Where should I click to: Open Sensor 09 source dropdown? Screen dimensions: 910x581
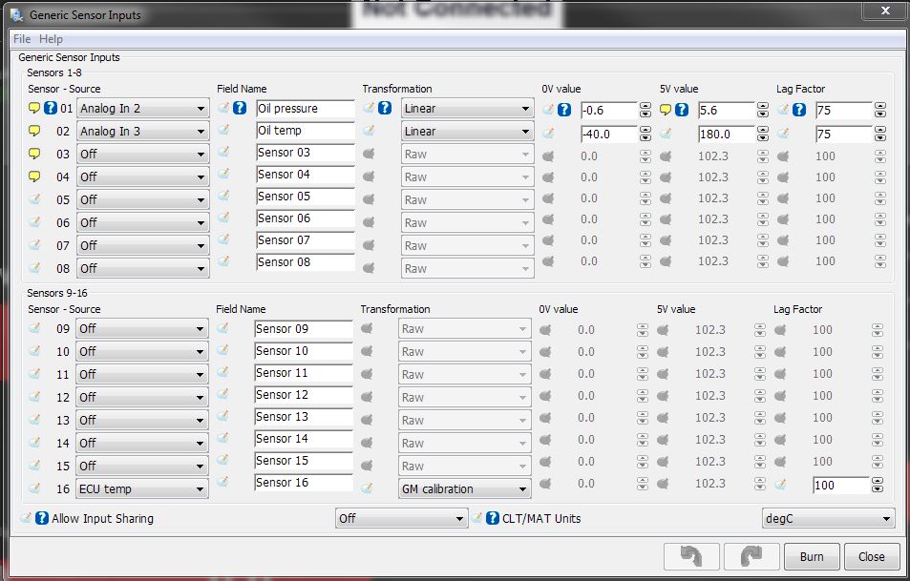point(142,329)
